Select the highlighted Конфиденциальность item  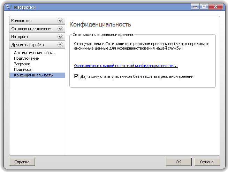[33, 75]
